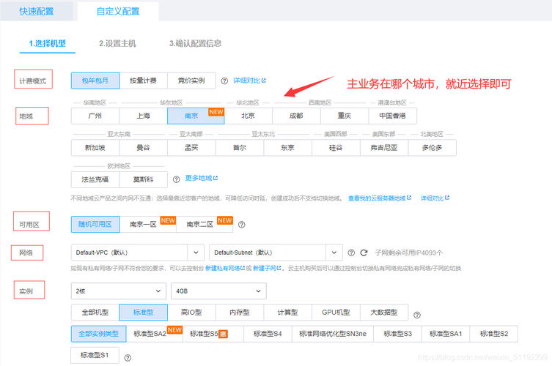Choose 曼谷 region

tap(143, 148)
